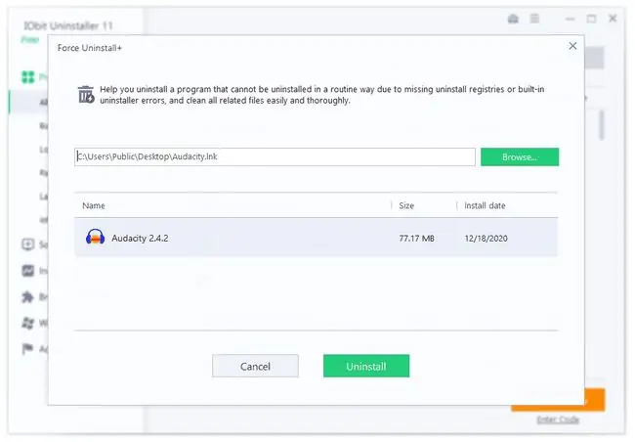This screenshot has width=635, height=442.
Task: Click the green Uninstall button
Action: (366, 366)
